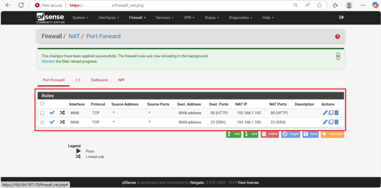Expand the Interfaces menu
This screenshot has height=188, width=381.
coord(109,18)
